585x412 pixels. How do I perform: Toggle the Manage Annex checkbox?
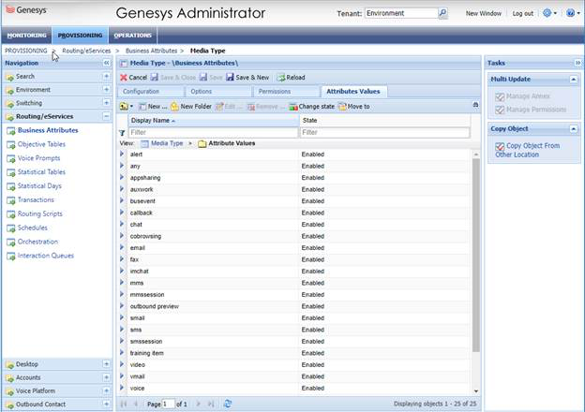pos(499,96)
